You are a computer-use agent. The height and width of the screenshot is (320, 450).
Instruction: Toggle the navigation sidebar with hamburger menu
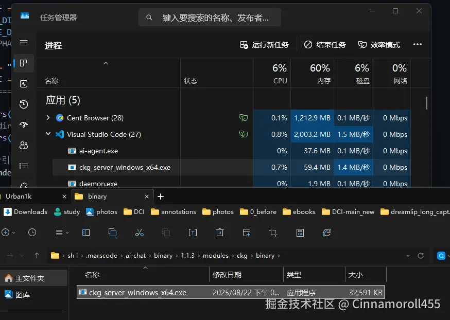pyautogui.click(x=23, y=43)
